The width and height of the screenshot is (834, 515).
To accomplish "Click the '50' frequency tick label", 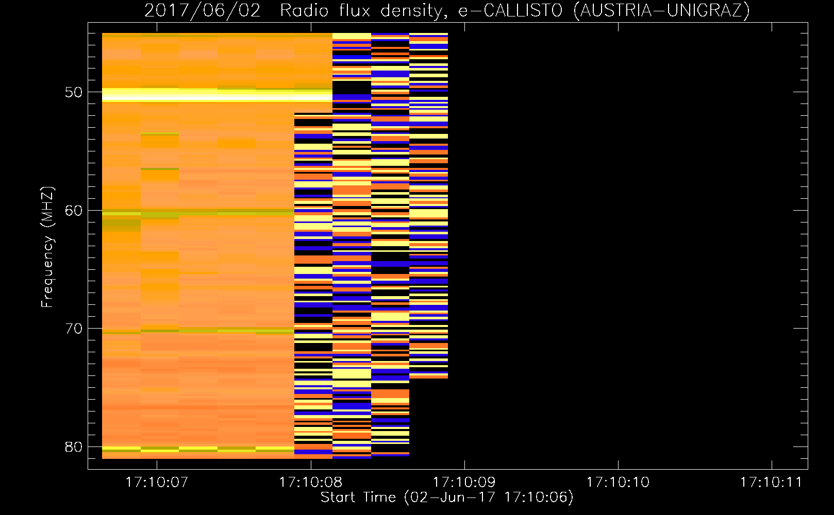I will (x=73, y=92).
